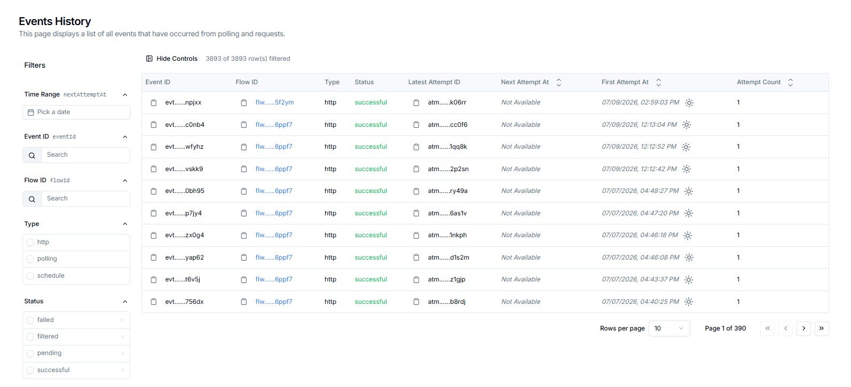Viewport: 851px width, 387px height.
Task: Collapse the Event ID filter section
Action: point(125,137)
